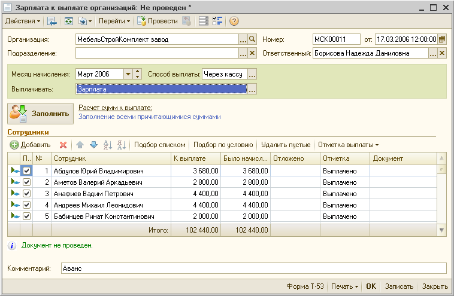The width and height of the screenshot is (454, 296).
Task: Click the Сотрудник column header
Action: (111, 158)
